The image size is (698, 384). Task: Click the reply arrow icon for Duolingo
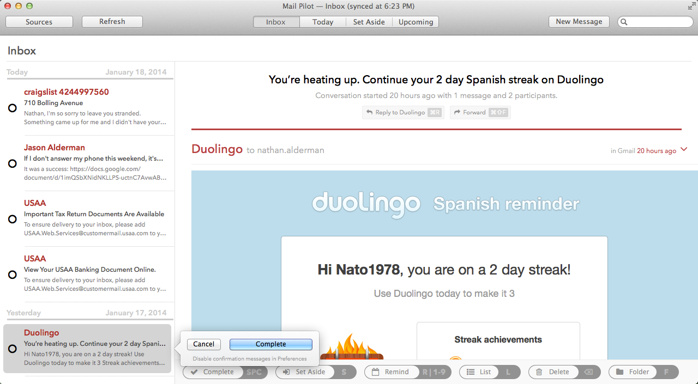tap(370, 113)
